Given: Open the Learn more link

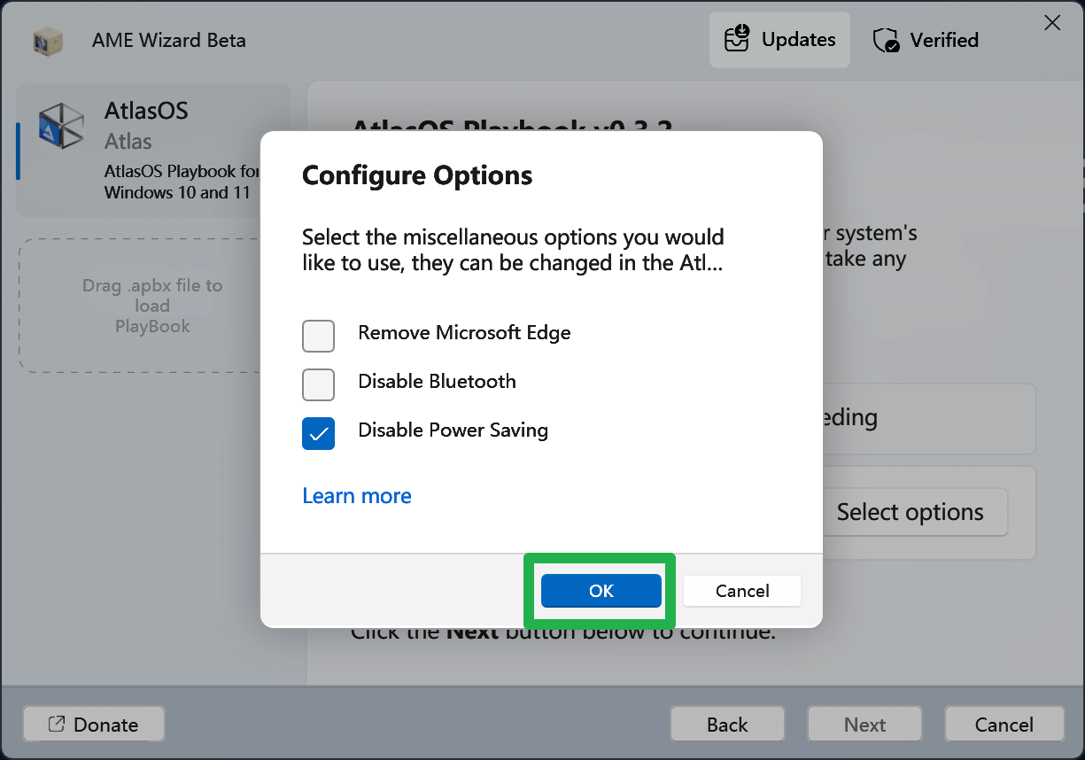Looking at the screenshot, I should (x=357, y=496).
